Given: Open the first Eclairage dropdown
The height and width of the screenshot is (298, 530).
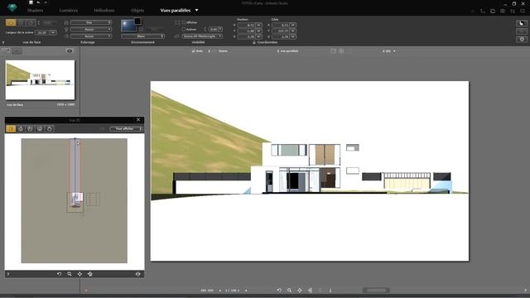Looking at the screenshot, I should [x=91, y=22].
